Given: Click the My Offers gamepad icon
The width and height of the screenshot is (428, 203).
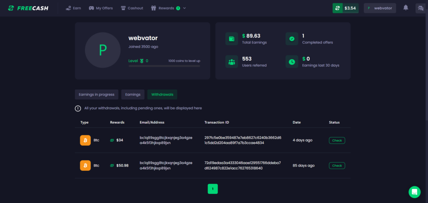Looking at the screenshot, I should (92, 8).
